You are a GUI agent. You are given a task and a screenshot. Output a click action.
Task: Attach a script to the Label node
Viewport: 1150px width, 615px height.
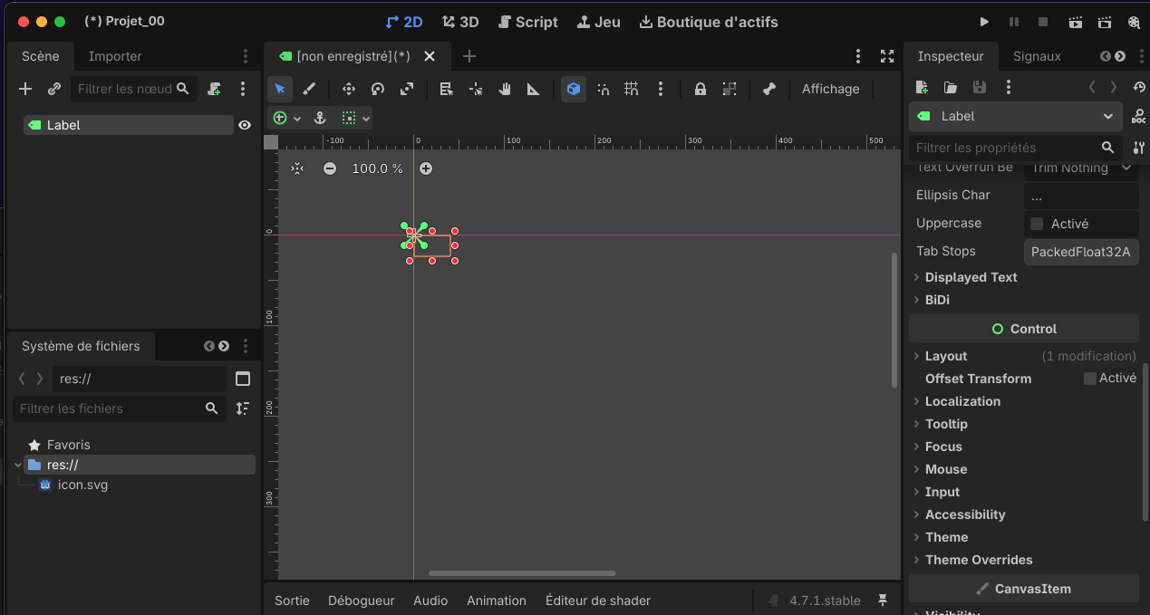click(214, 89)
